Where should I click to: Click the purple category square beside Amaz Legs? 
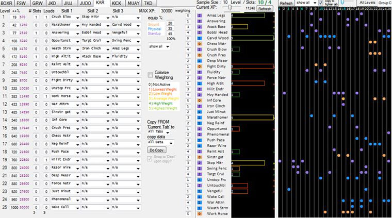[x=200, y=15]
